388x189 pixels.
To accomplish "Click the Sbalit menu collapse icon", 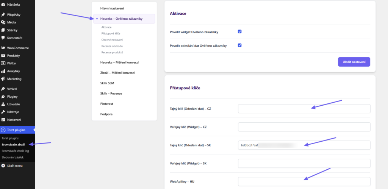I will 3,166.
